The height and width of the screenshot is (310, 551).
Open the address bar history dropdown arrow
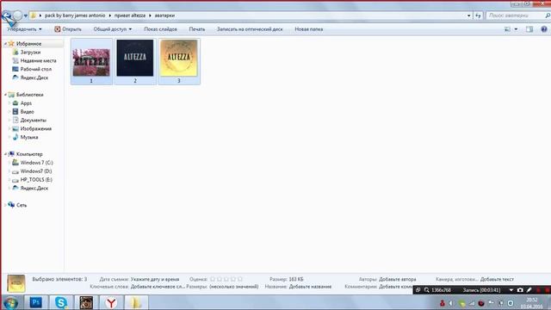pos(468,15)
